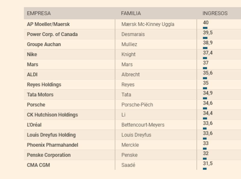The image size is (241, 179).
Task: Click the 37,4 revenue value for Nike
Action: 208,52
